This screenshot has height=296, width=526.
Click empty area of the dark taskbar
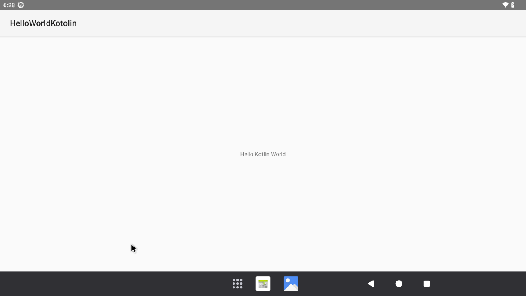[113, 284]
